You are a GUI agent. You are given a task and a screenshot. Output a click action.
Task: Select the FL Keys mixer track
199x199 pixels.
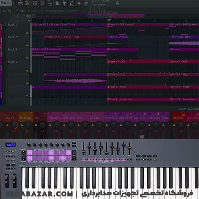[x=95, y=118]
